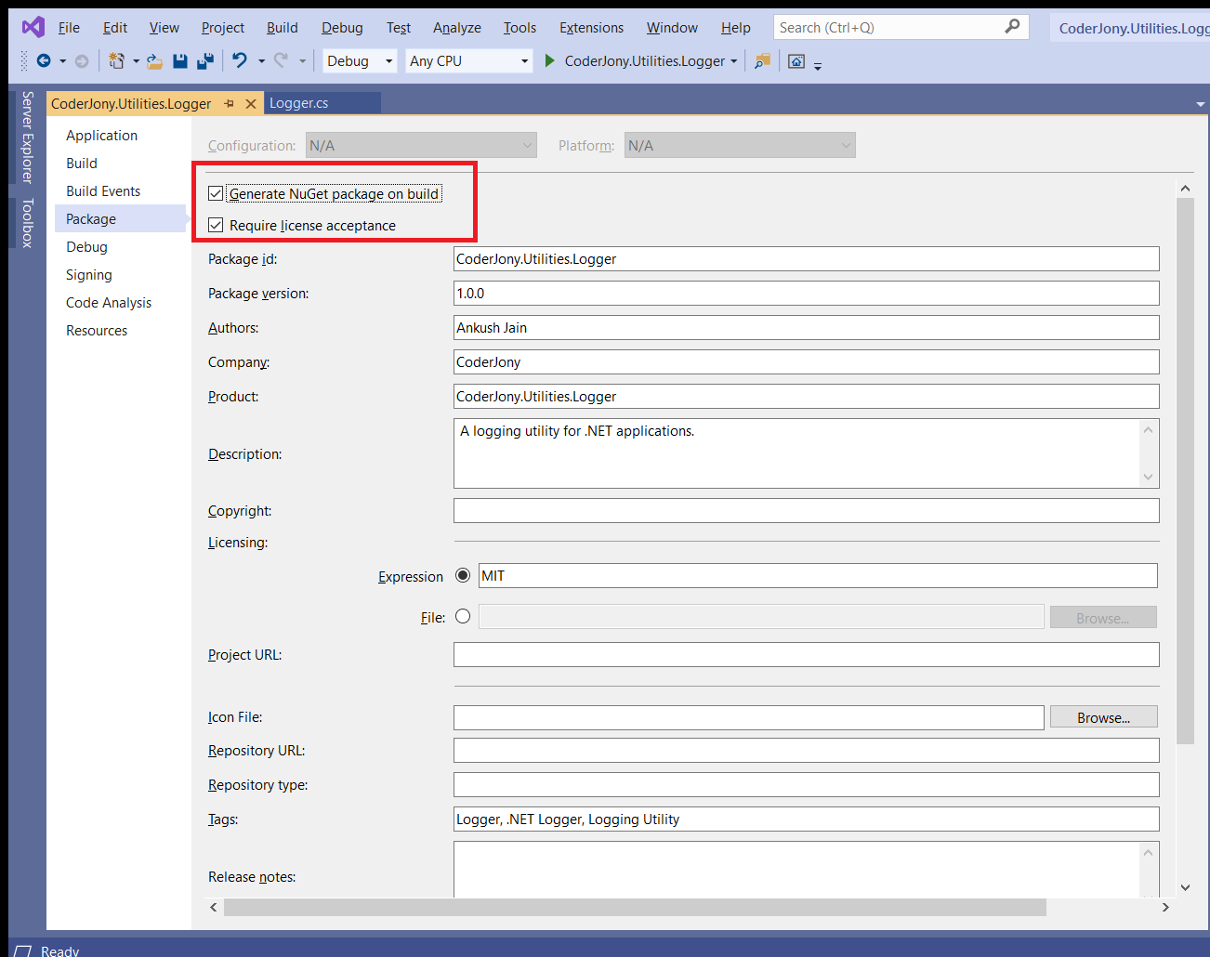Viewport: 1210px width, 957px height.
Task: Select the Application properties page
Action: pos(101,135)
